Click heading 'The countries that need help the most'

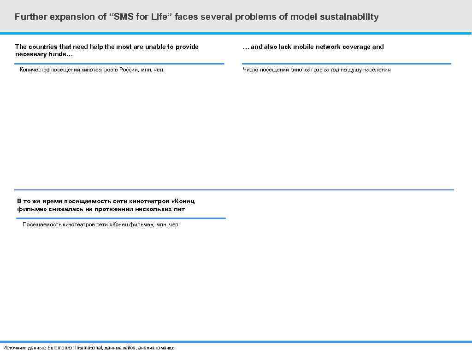click(107, 50)
